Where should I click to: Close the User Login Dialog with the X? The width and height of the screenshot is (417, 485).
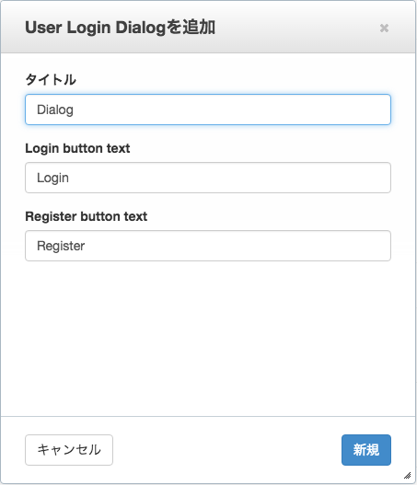point(384,29)
